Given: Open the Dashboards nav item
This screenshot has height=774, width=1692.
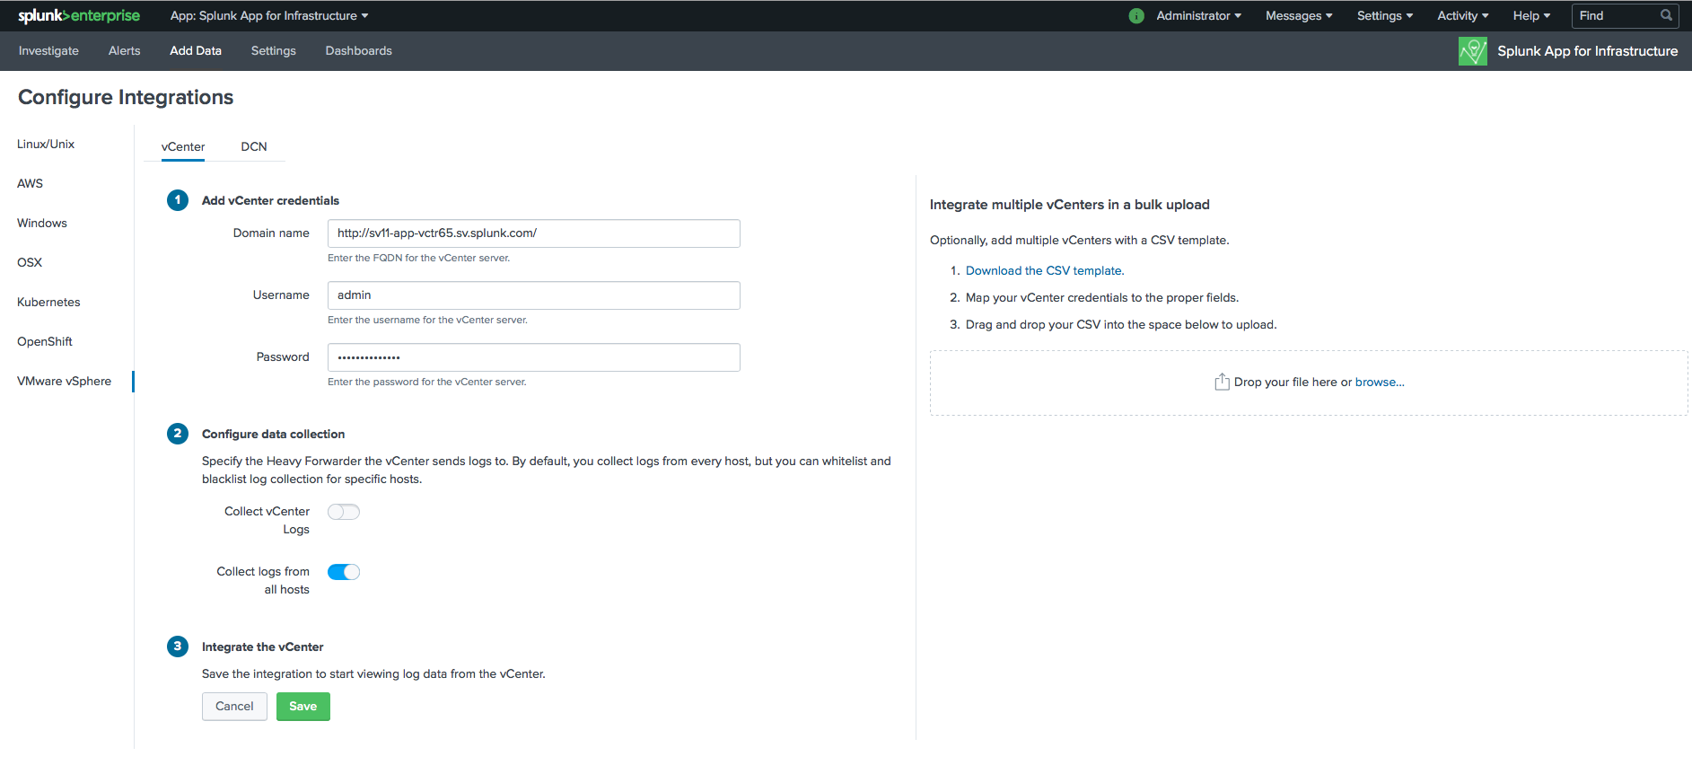Looking at the screenshot, I should click(x=358, y=51).
